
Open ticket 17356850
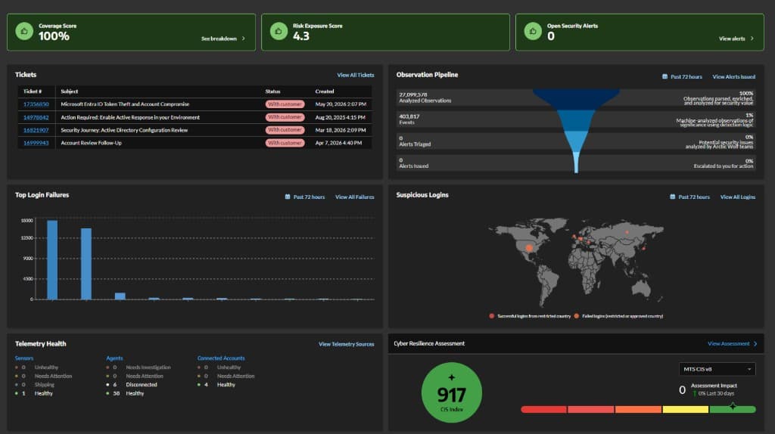36,104
